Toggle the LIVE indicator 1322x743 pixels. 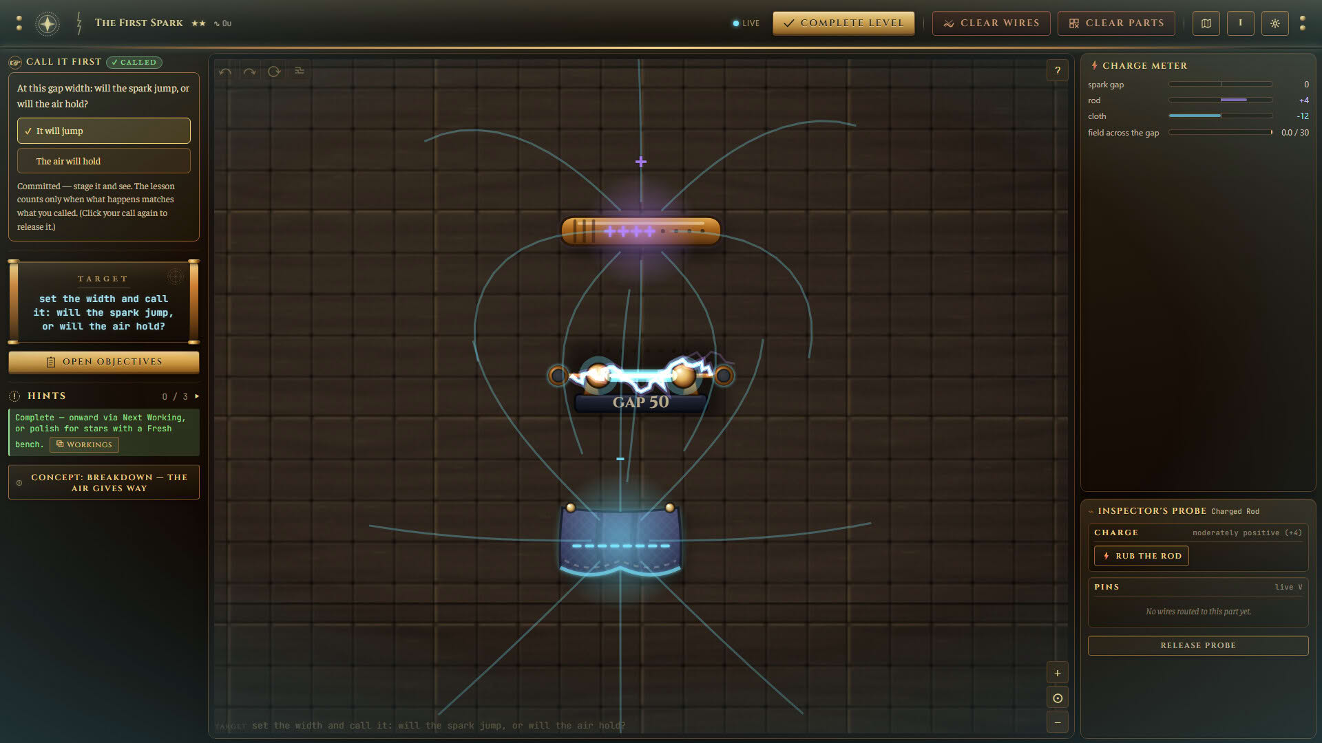click(x=746, y=23)
